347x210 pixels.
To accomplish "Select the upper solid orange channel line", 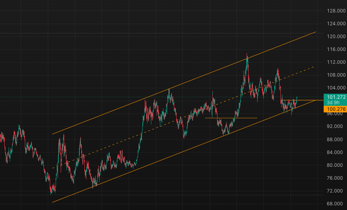I will (184, 83).
